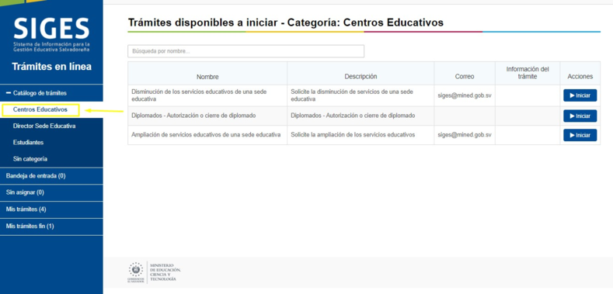Screen dimensions: 613x294
Task: Click the email in the Ampliación row
Action: (x=465, y=135)
